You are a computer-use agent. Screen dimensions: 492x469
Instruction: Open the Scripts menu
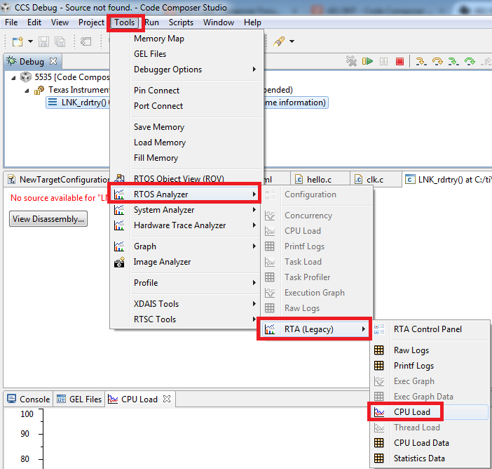point(181,22)
